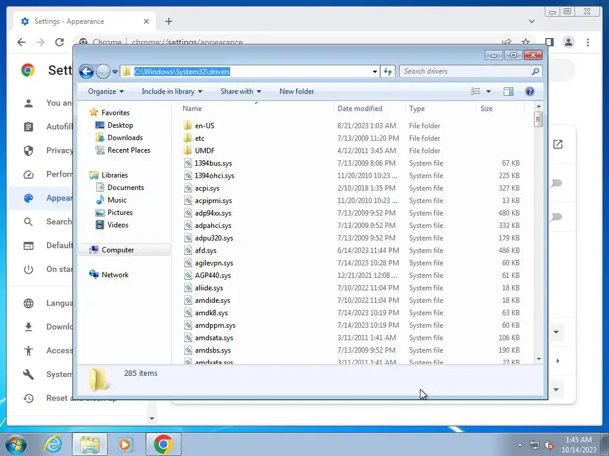The width and height of the screenshot is (609, 456).
Task: Open the Documents library
Action: (125, 188)
